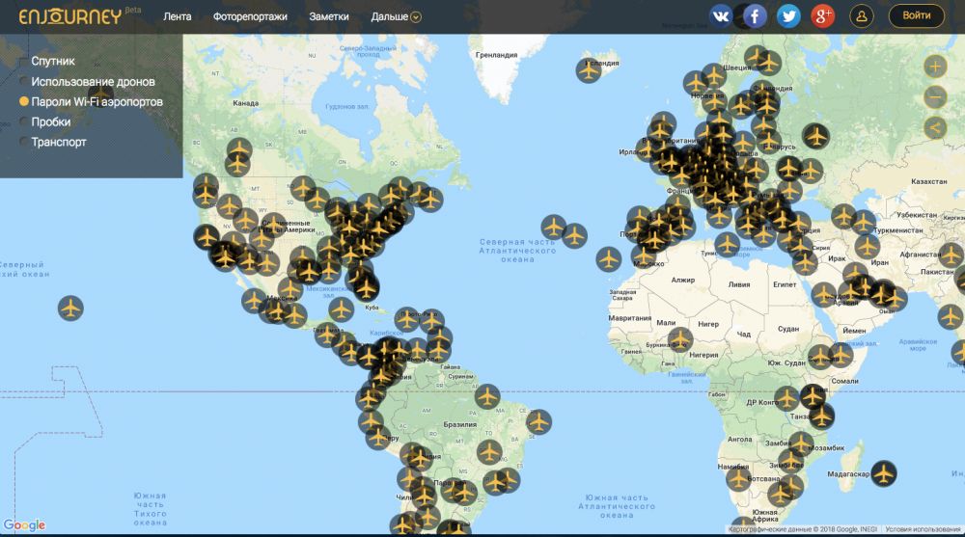This screenshot has width=965, height=537.
Task: Click airport marker east of Беларусь
Action: [x=816, y=136]
